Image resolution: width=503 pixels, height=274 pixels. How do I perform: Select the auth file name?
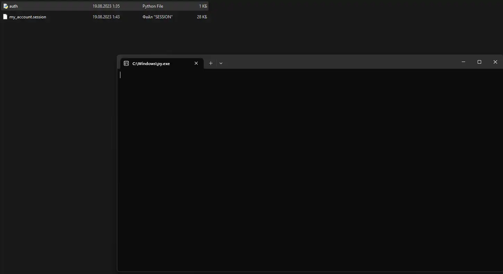(14, 6)
